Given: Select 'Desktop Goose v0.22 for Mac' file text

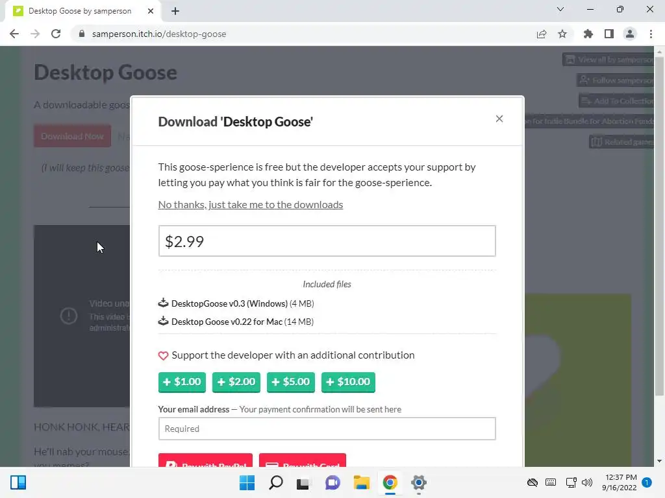Looking at the screenshot, I should click(x=227, y=322).
